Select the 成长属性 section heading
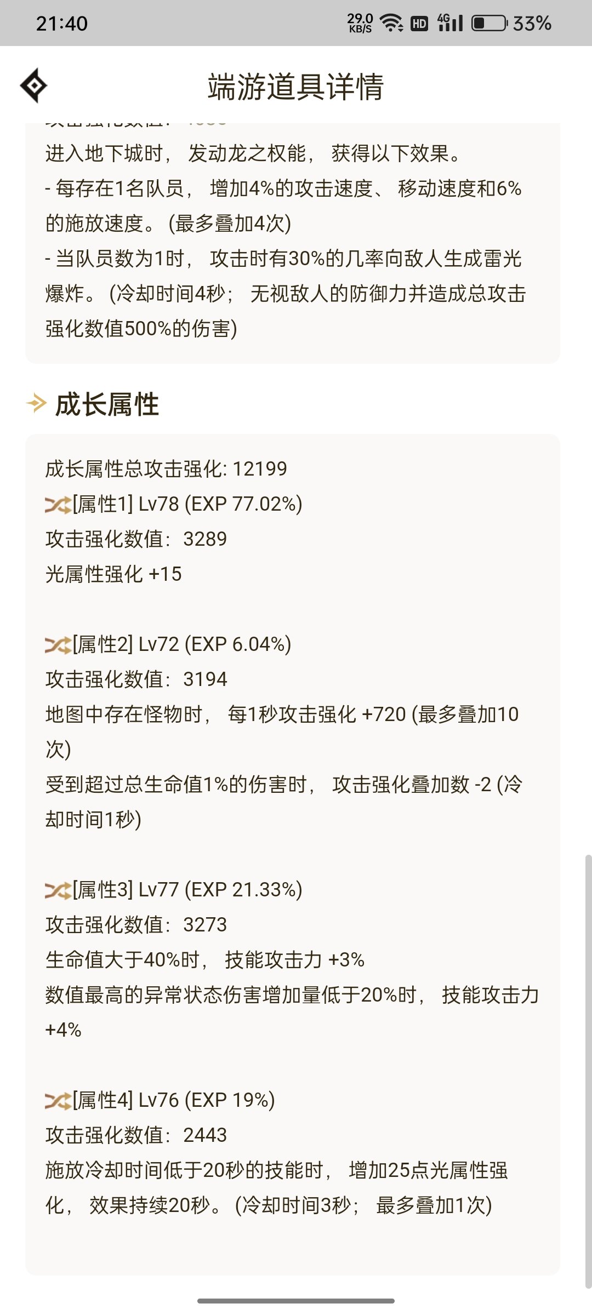This screenshot has height=1315, width=592. 107,404
